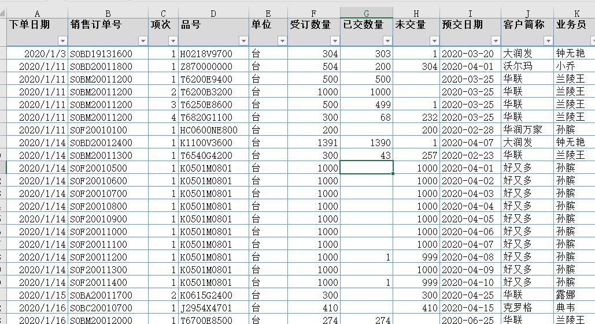This screenshot has height=324, width=595.
Task: Open the 单位 filter dropdown
Action: (282, 40)
